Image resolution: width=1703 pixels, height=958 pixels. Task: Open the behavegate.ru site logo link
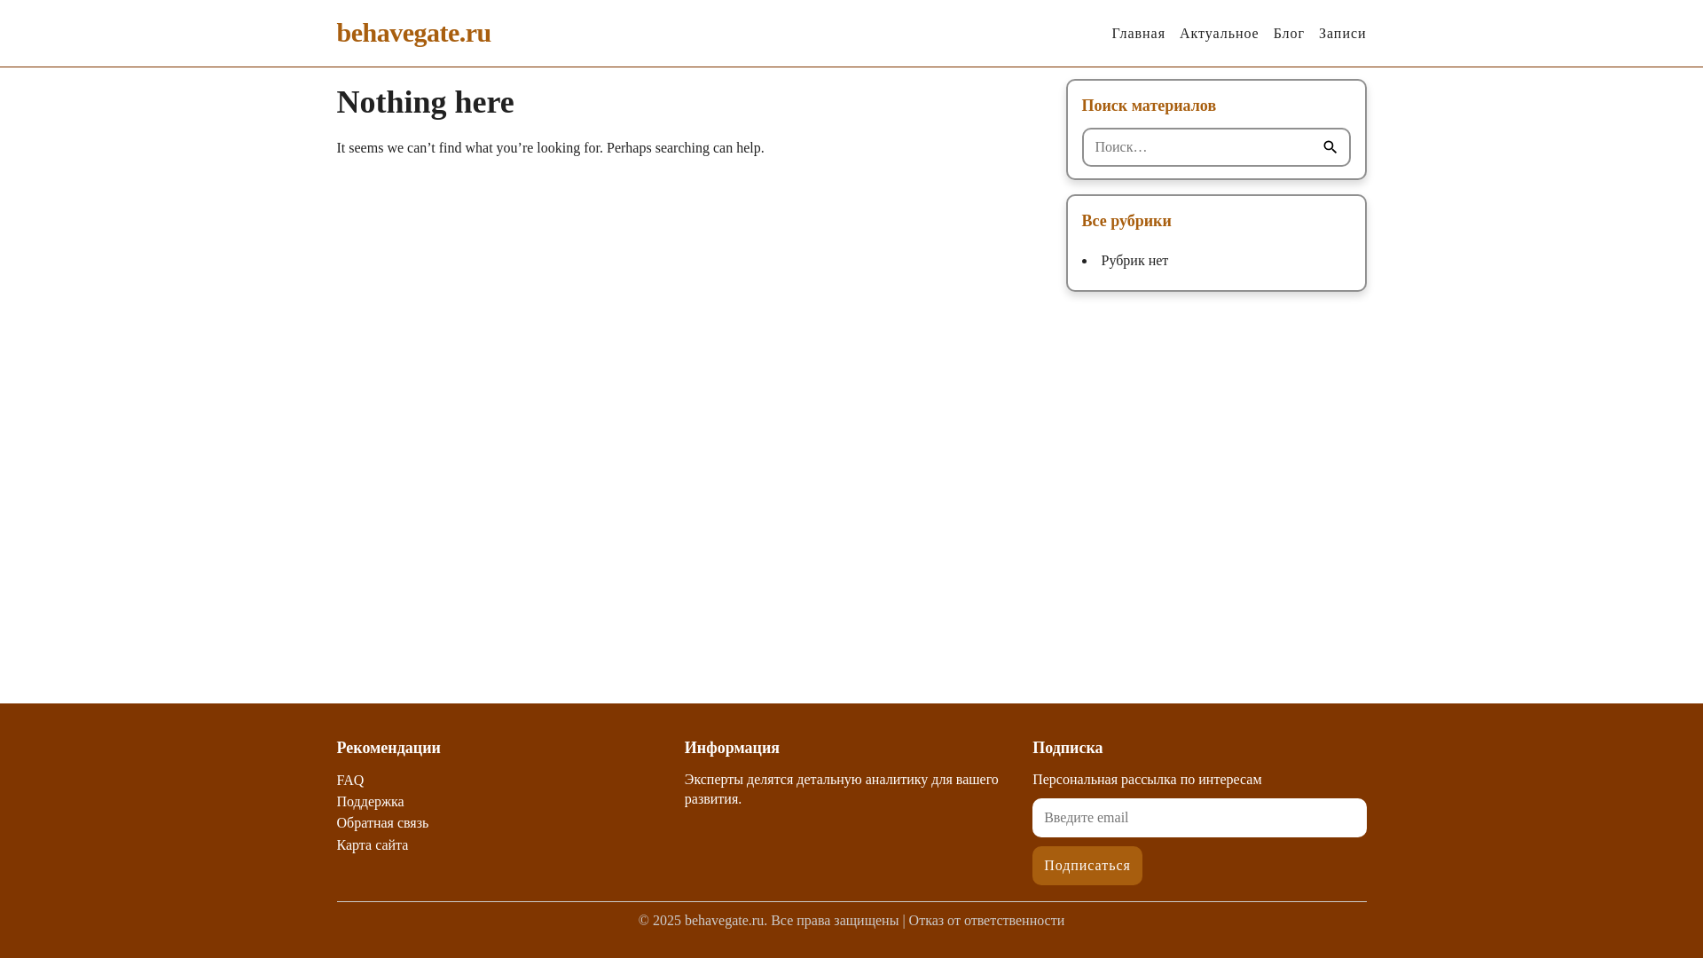click(x=413, y=33)
